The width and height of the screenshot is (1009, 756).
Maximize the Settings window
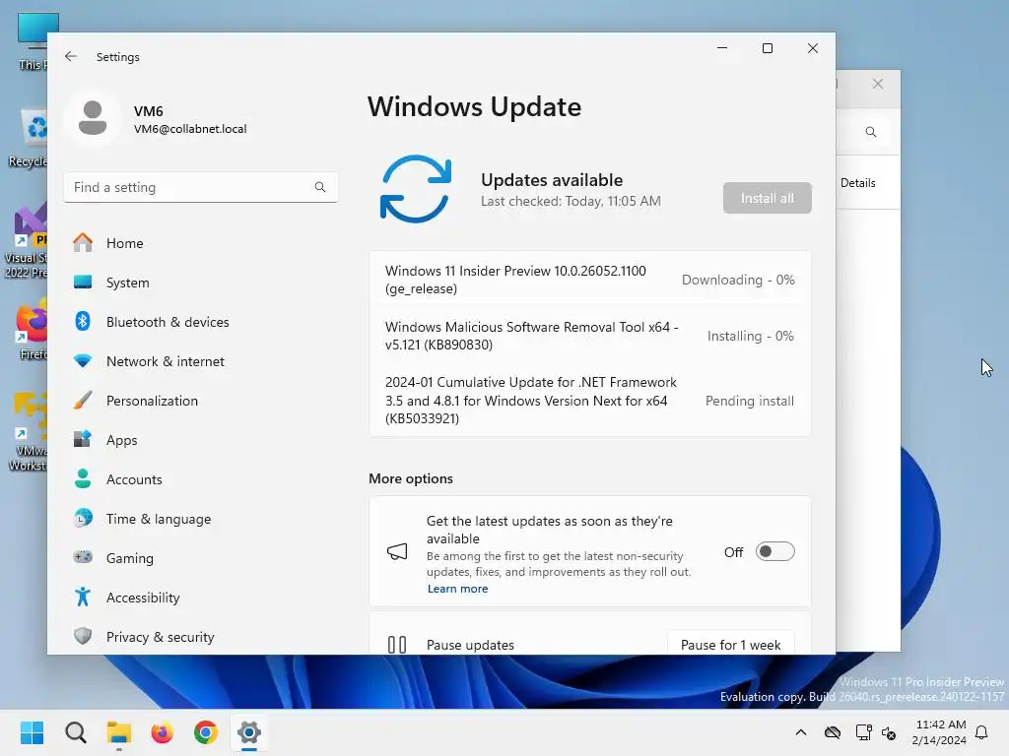(x=767, y=48)
